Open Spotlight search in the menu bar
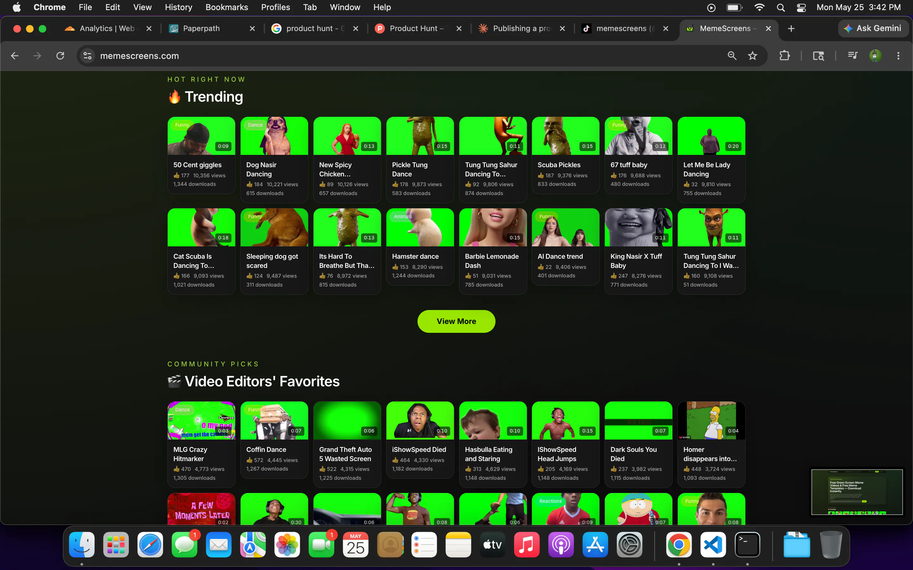 coord(780,8)
